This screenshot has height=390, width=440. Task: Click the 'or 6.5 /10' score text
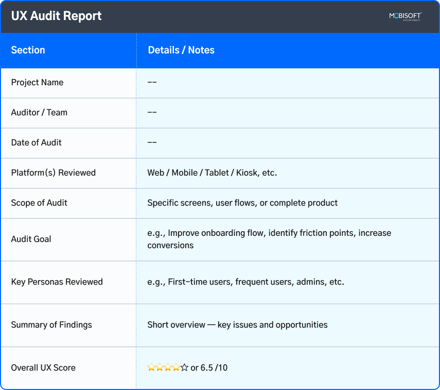click(209, 367)
